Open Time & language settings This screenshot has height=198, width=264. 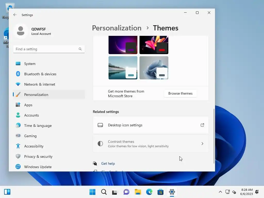pyautogui.click(x=49, y=126)
